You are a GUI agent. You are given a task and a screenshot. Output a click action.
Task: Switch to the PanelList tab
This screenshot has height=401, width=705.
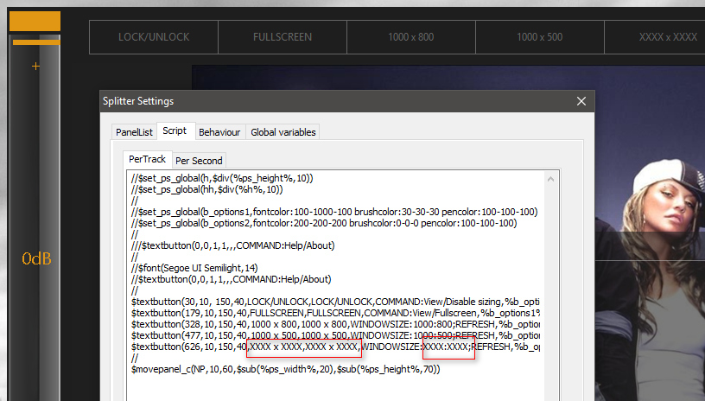click(x=134, y=132)
